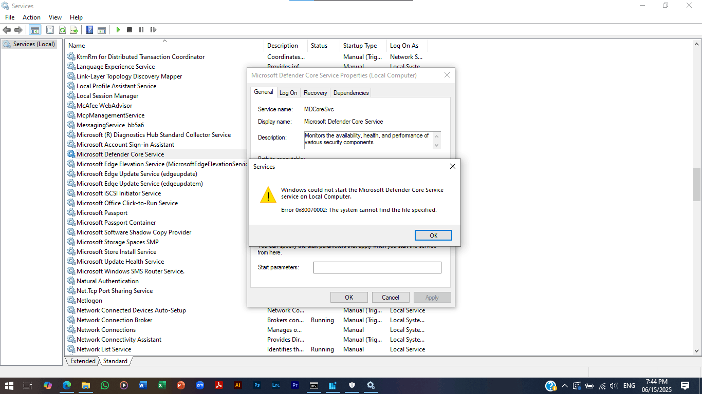This screenshot has height=394, width=702.
Task: Click the Stop Service toolbar icon
Action: click(x=130, y=30)
